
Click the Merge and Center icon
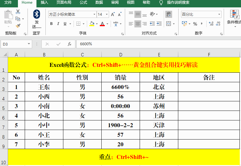click(168, 24)
